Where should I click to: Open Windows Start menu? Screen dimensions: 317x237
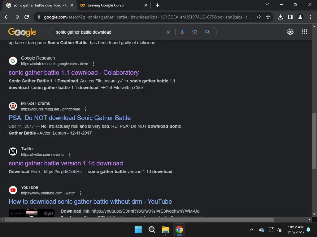(138, 230)
